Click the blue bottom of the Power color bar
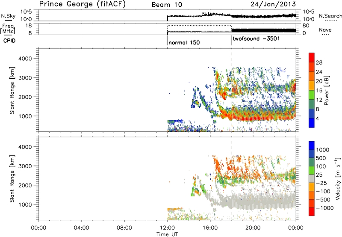Viewport: 342px width, 237px height. coord(312,123)
